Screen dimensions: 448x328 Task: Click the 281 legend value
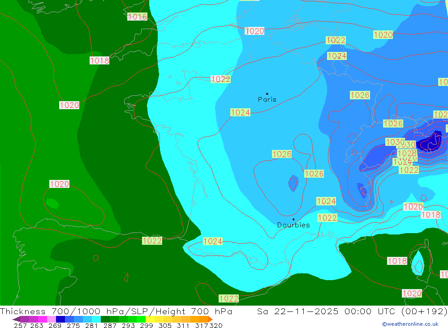pos(91,325)
